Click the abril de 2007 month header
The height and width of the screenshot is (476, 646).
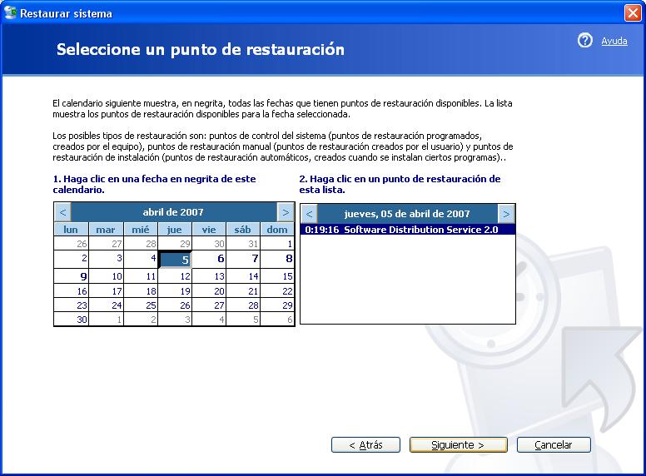[x=173, y=212]
